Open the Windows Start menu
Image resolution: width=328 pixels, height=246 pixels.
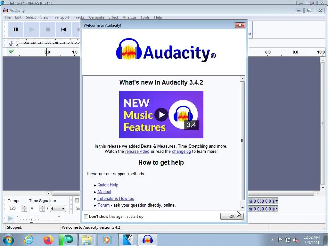[9, 240]
